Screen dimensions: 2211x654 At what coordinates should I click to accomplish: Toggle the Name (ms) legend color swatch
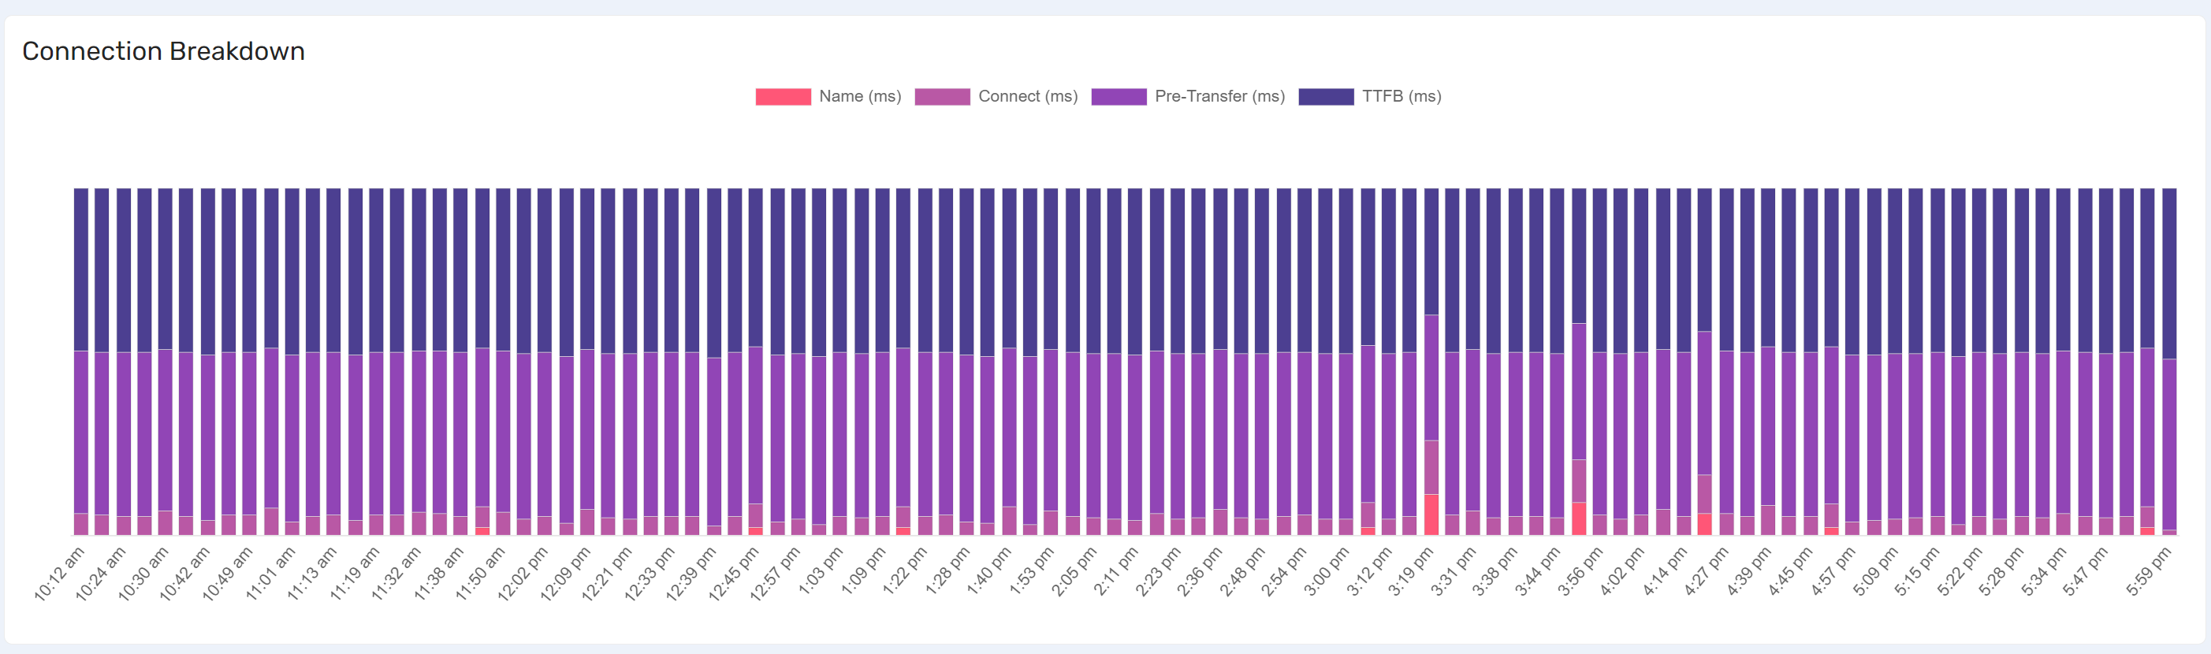pos(783,97)
